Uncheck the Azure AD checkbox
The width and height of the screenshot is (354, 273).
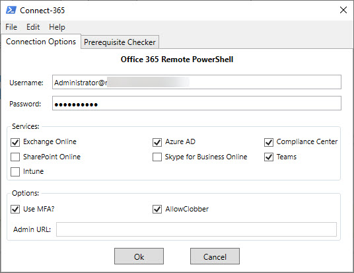coord(157,142)
